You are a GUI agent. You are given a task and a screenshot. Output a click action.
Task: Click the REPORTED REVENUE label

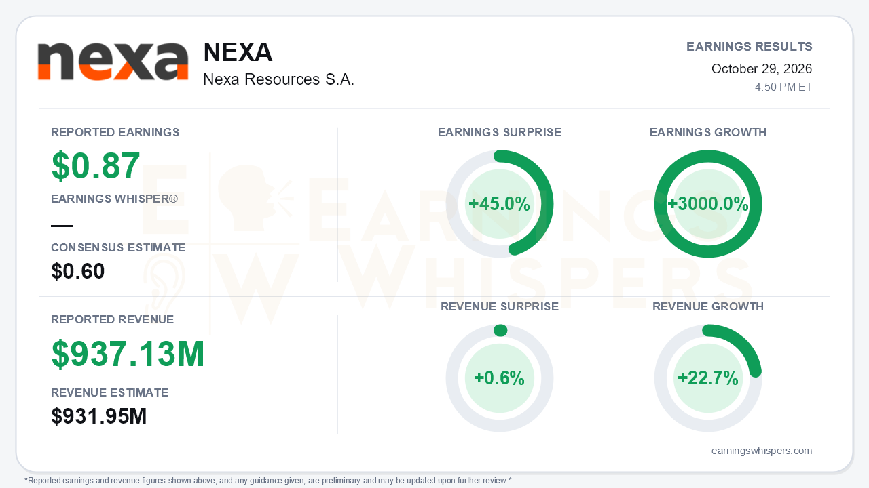click(113, 319)
